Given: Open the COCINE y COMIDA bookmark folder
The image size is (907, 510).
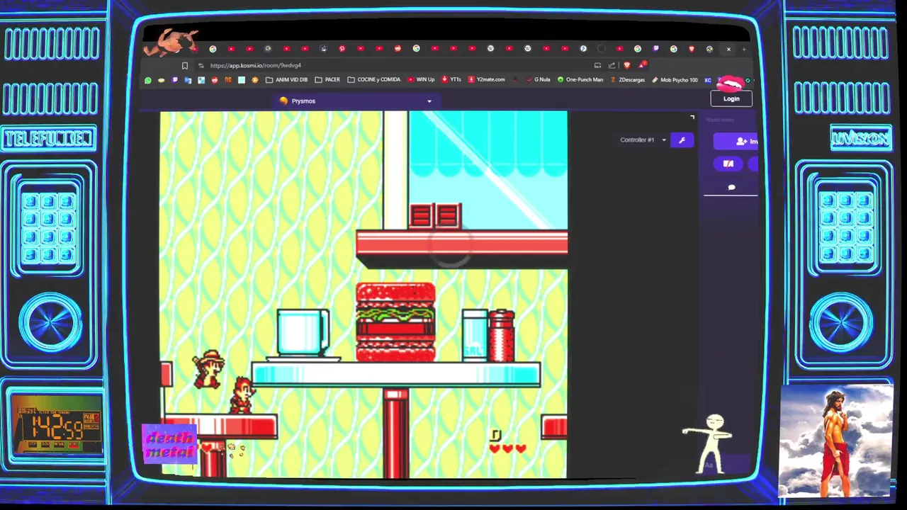Looking at the screenshot, I should coord(373,80).
